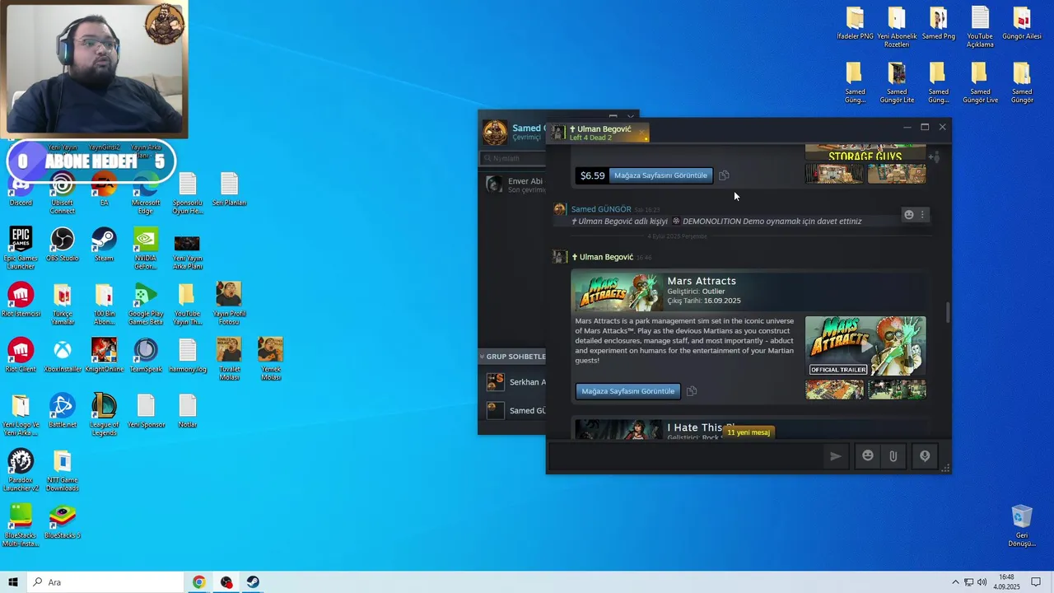Close the Ulman Begović chat tab
The width and height of the screenshot is (1054, 593).
[x=642, y=133]
